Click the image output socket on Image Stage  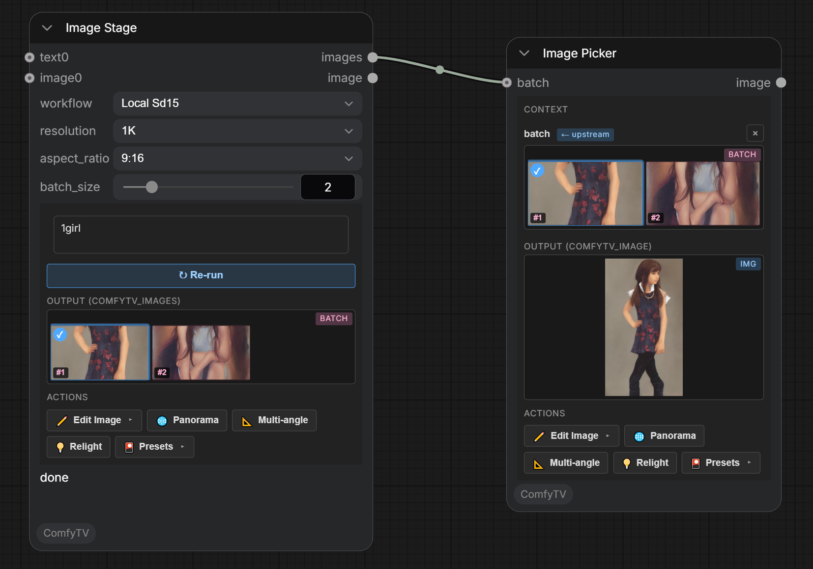[x=373, y=78]
